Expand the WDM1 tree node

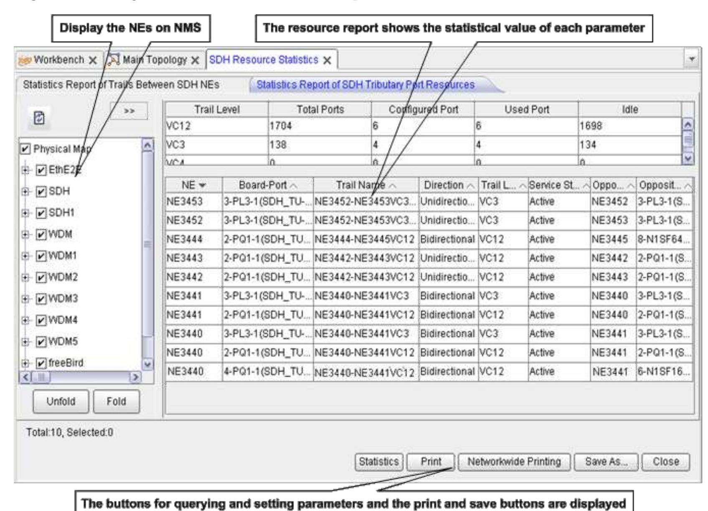coord(26,256)
